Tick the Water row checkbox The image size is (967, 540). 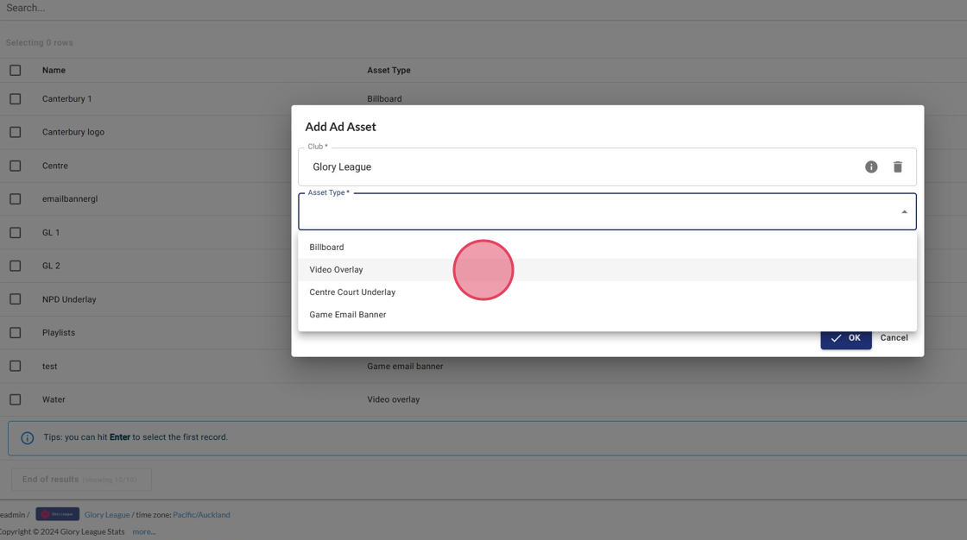pyautogui.click(x=16, y=399)
